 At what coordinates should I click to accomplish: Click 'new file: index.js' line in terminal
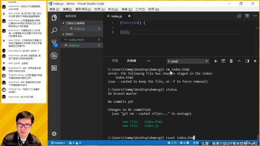[141, 126]
